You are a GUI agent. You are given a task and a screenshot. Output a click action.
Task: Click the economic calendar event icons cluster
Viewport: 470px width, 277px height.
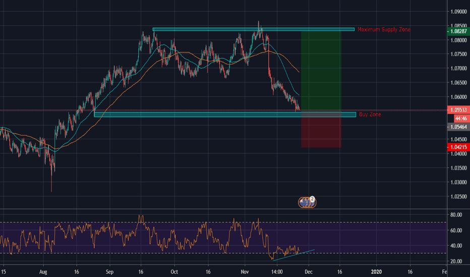pos(306,202)
